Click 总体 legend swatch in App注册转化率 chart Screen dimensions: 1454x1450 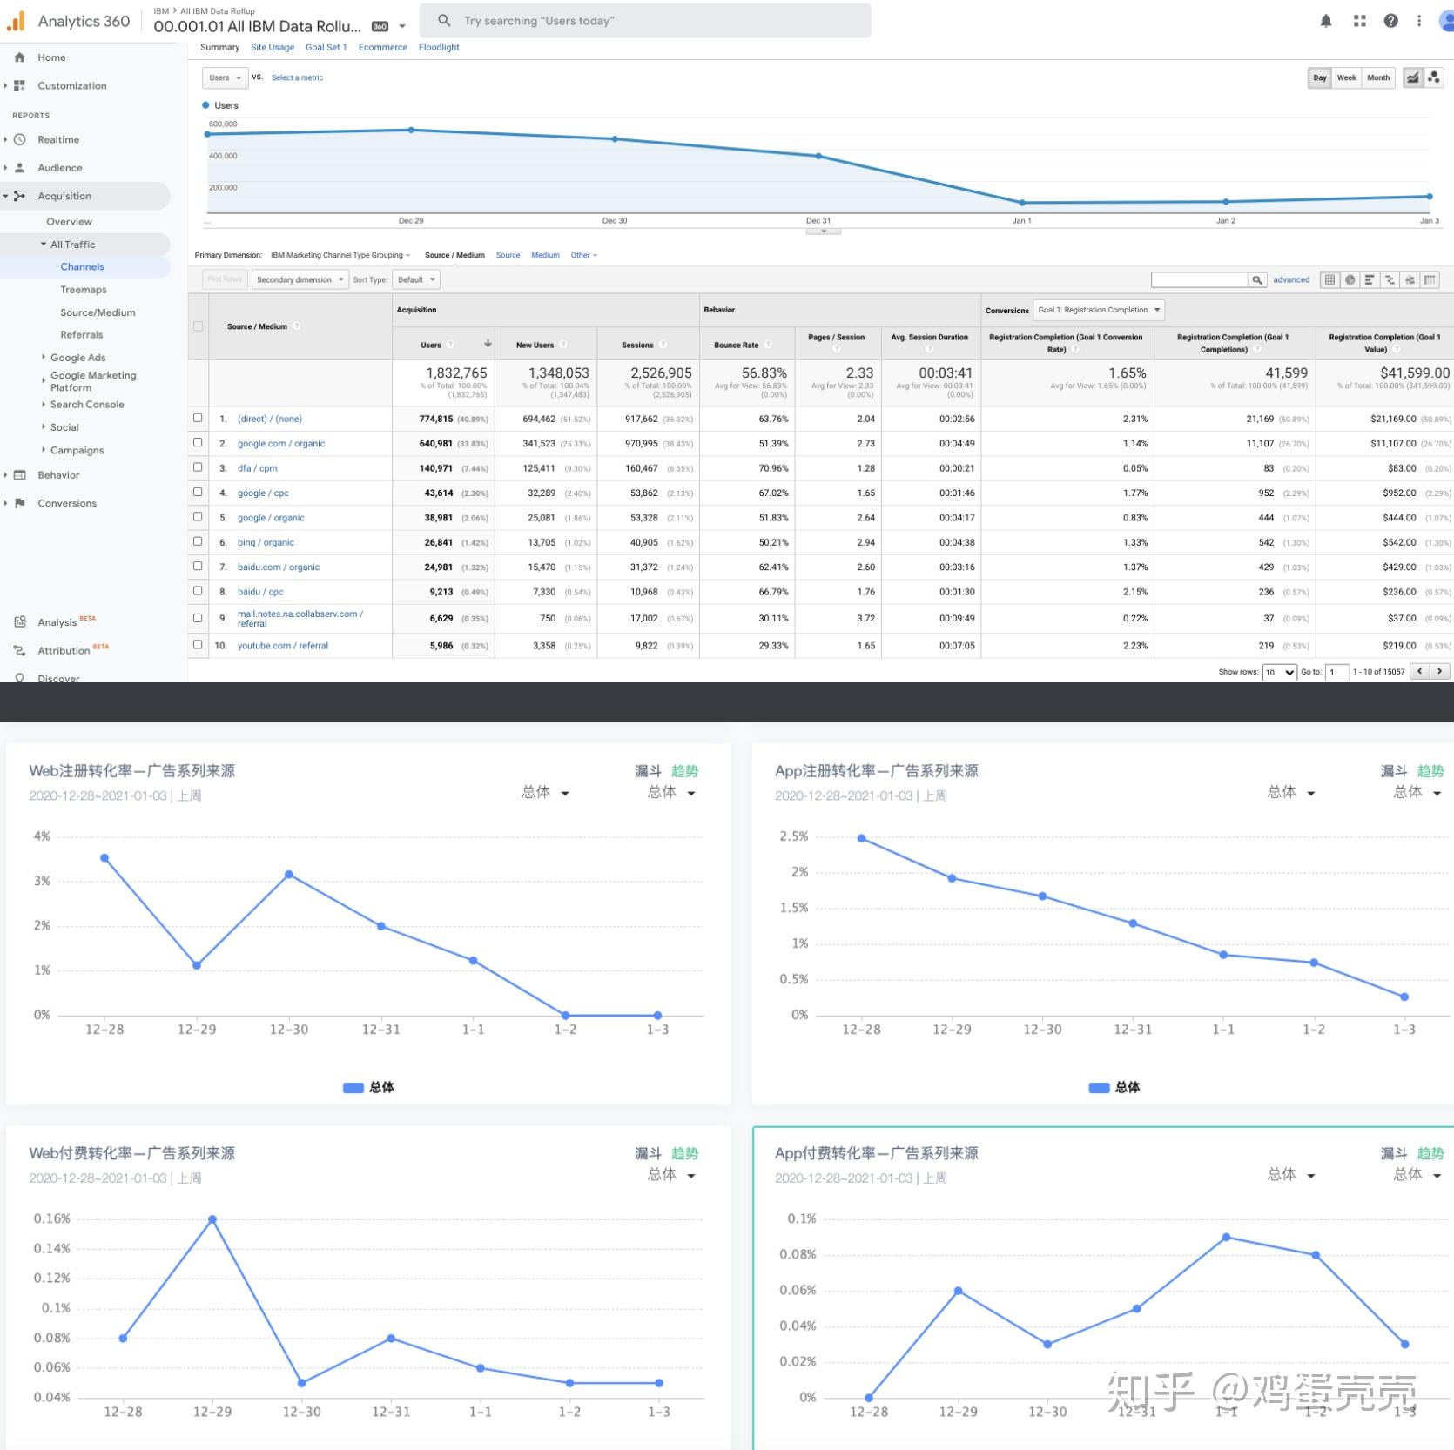1099,1087
